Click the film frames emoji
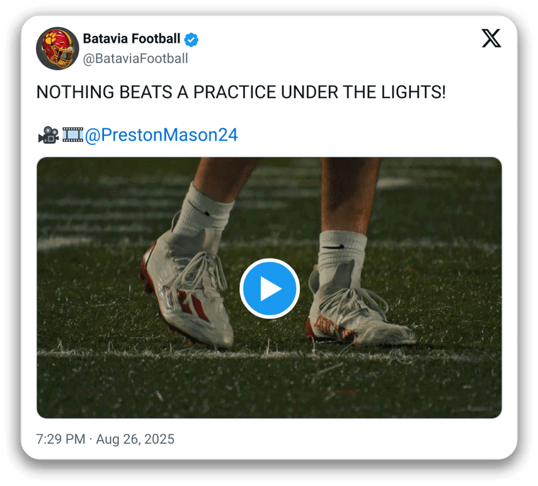538x486 pixels. (x=73, y=135)
